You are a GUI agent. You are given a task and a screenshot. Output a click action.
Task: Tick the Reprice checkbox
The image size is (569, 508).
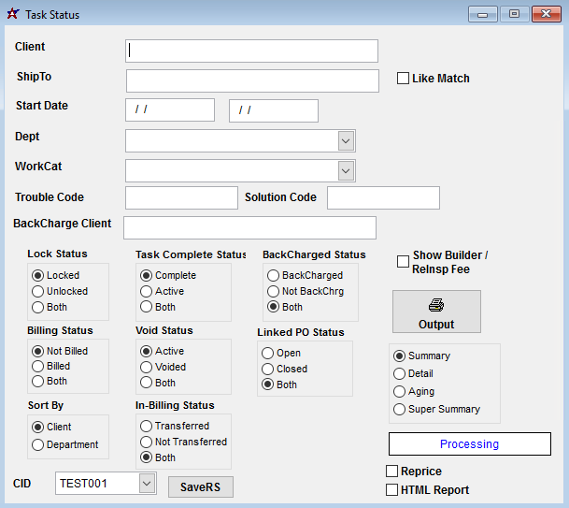pos(392,472)
